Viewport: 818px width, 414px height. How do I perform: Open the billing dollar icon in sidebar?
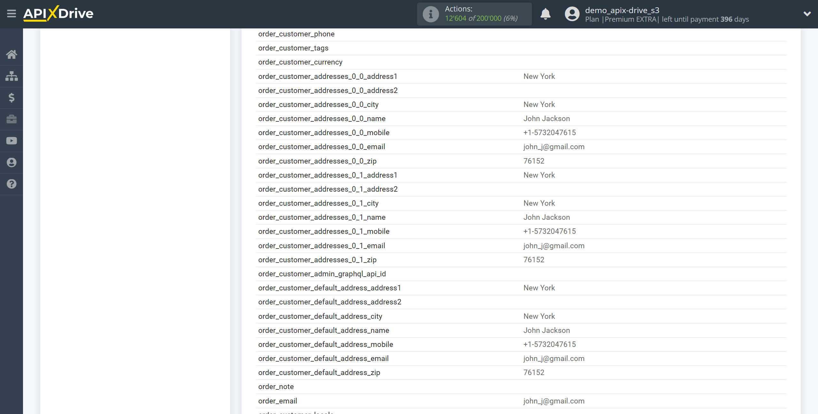[x=12, y=97]
